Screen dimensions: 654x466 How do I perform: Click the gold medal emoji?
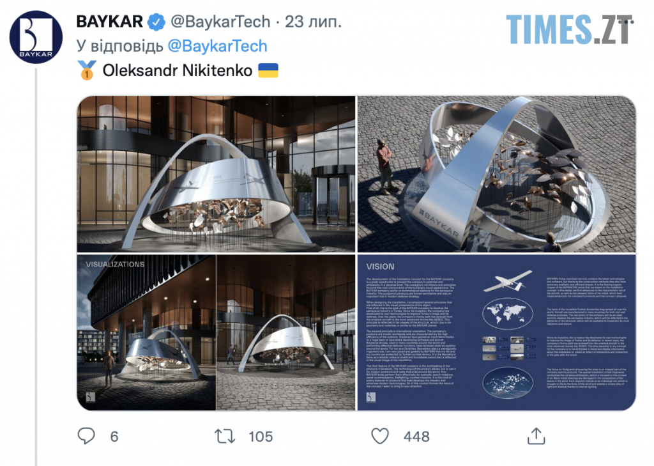tap(87, 70)
